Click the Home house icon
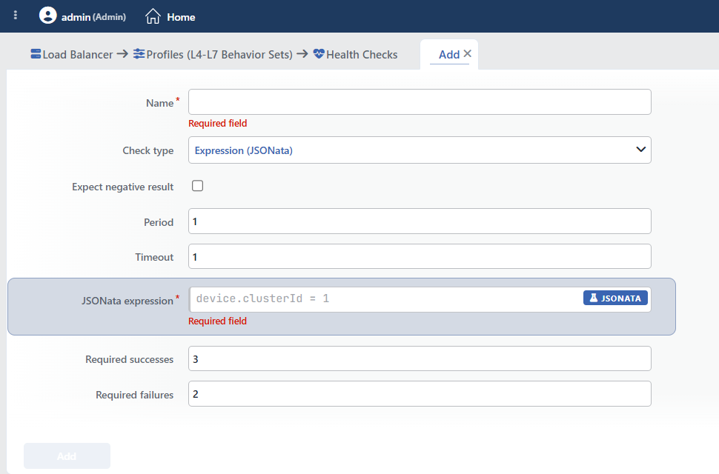The image size is (719, 474). point(153,16)
